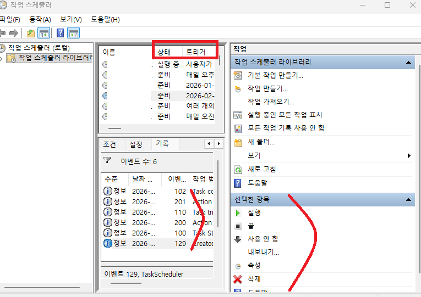Click 모든 작업 기록 사용 안 함
This screenshot has width=421, height=297.
coord(286,128)
